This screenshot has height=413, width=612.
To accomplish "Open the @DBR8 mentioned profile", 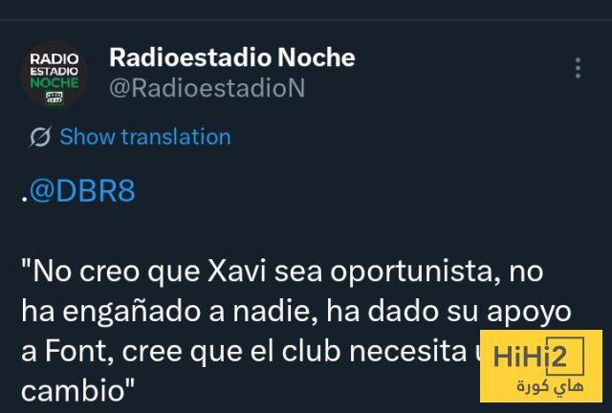I will (x=82, y=190).
